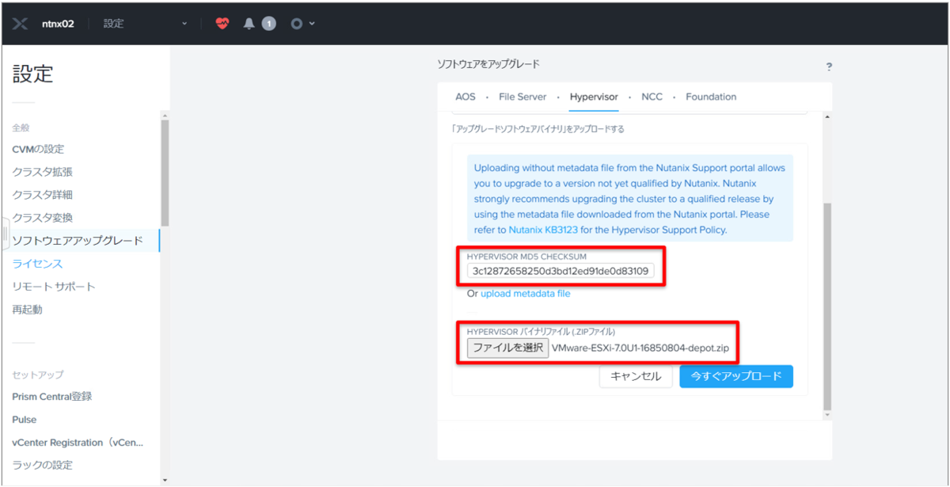Click the ntnx02 cluster name

click(58, 24)
